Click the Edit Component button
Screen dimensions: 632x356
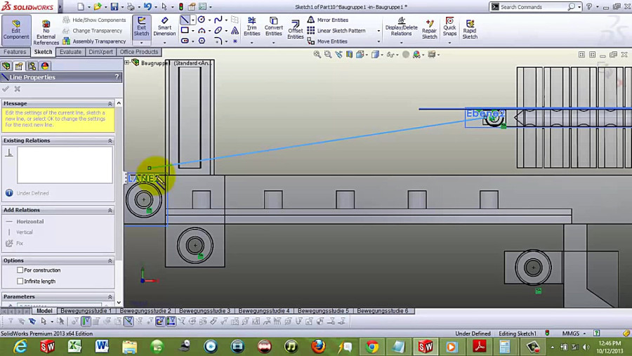(16, 29)
